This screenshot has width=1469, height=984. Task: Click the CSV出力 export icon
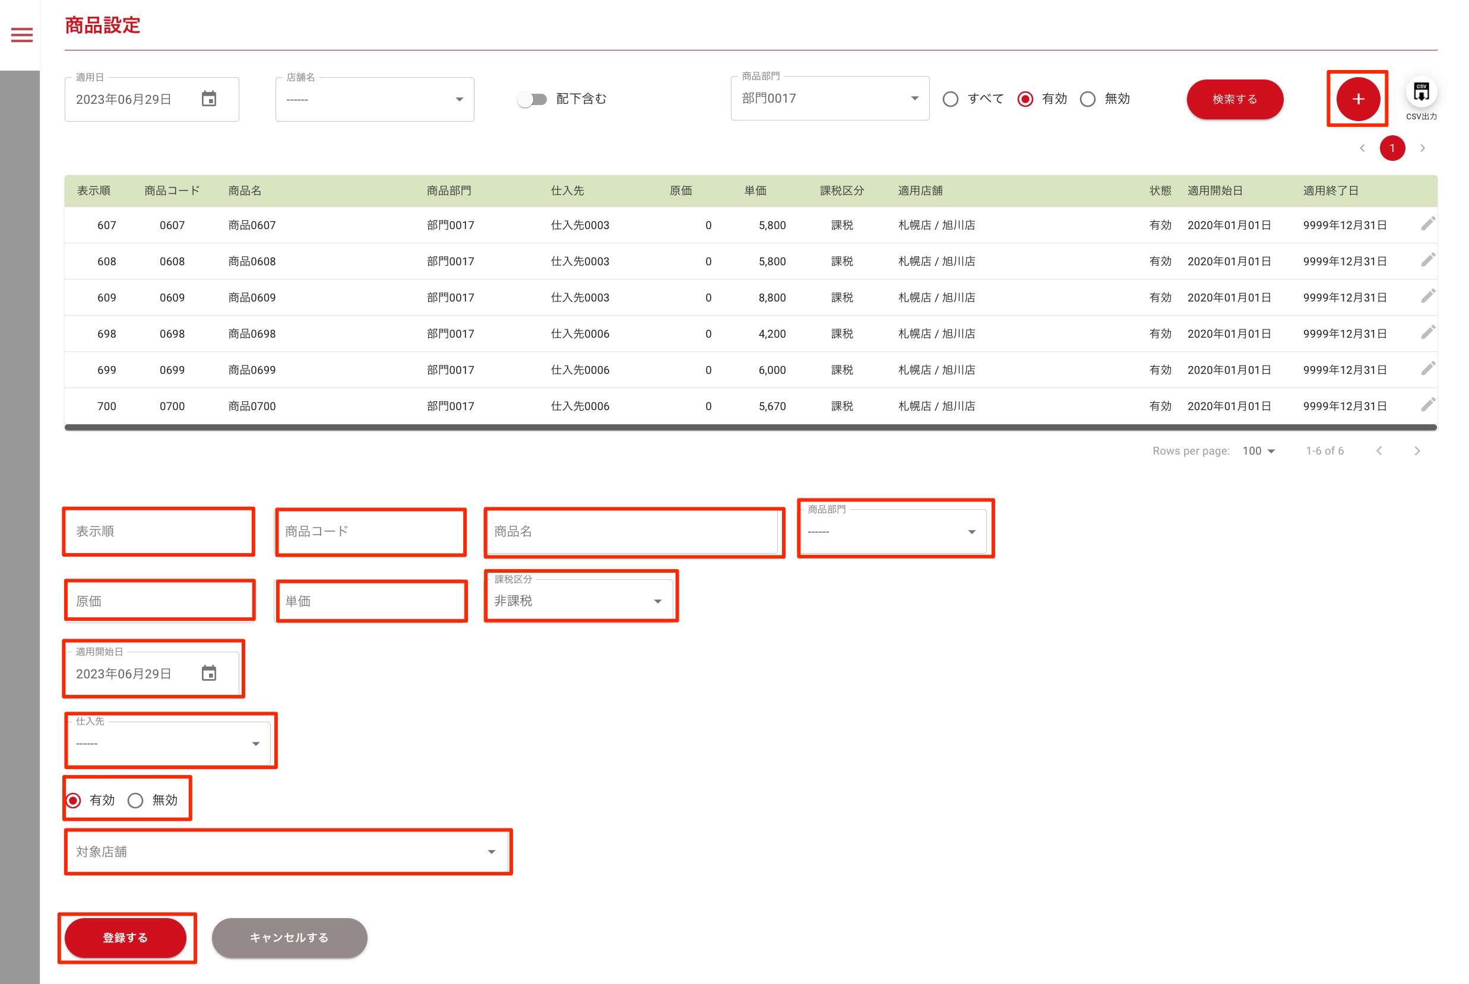coord(1421,93)
